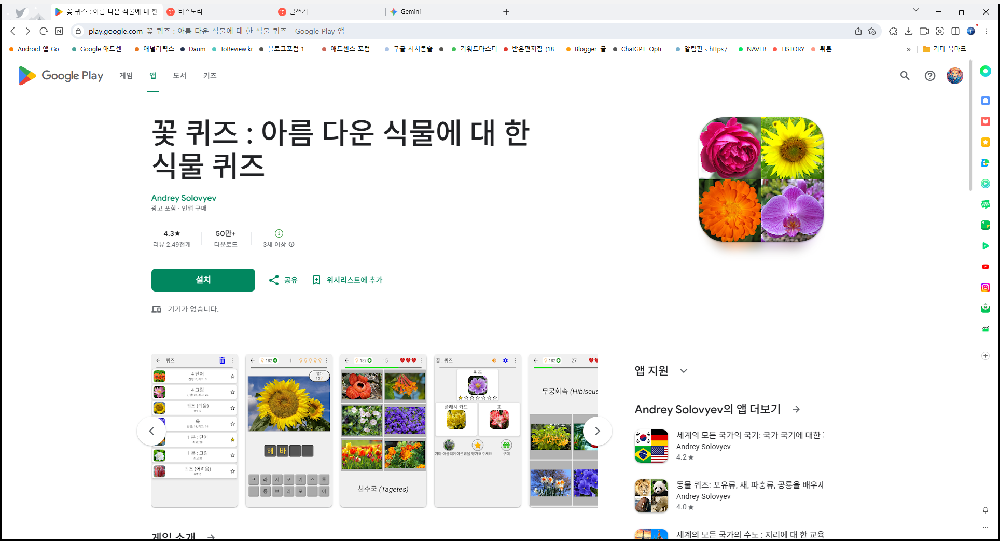Click the info icon next to 3세 이상

click(x=291, y=244)
